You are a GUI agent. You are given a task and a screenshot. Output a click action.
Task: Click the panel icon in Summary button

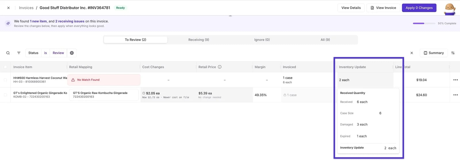pos(425,53)
